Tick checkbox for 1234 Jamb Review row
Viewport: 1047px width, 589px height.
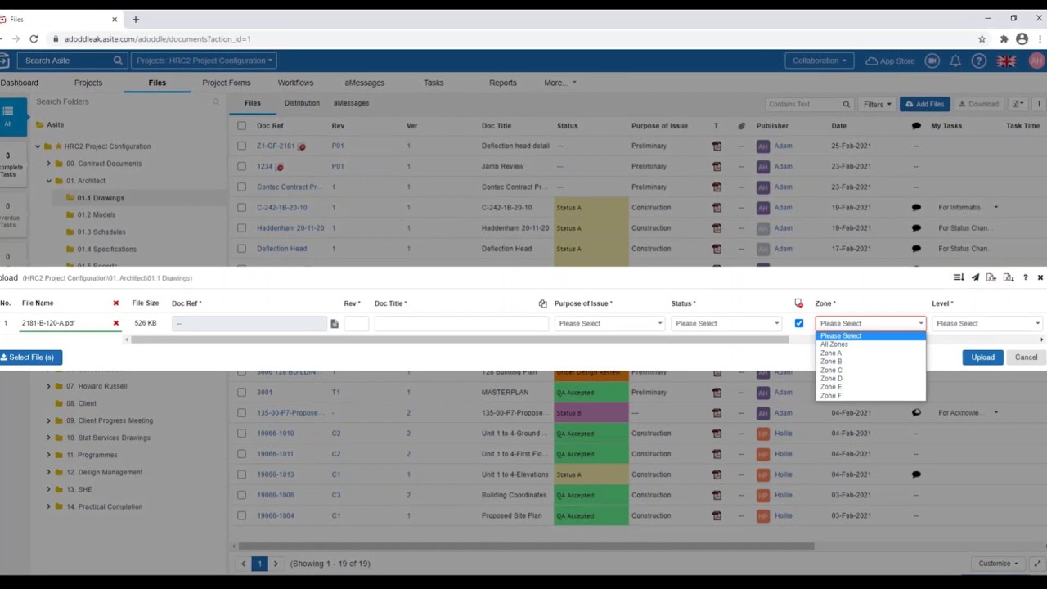[x=241, y=167]
